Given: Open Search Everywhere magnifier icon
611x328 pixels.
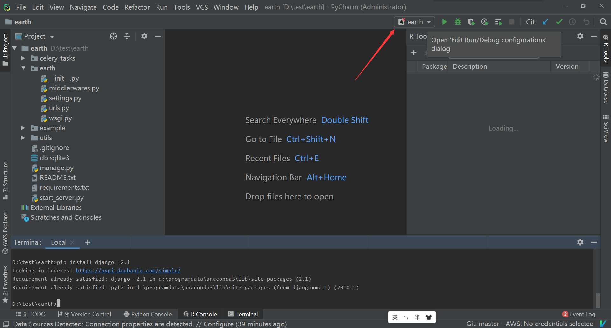Looking at the screenshot, I should click(x=603, y=22).
